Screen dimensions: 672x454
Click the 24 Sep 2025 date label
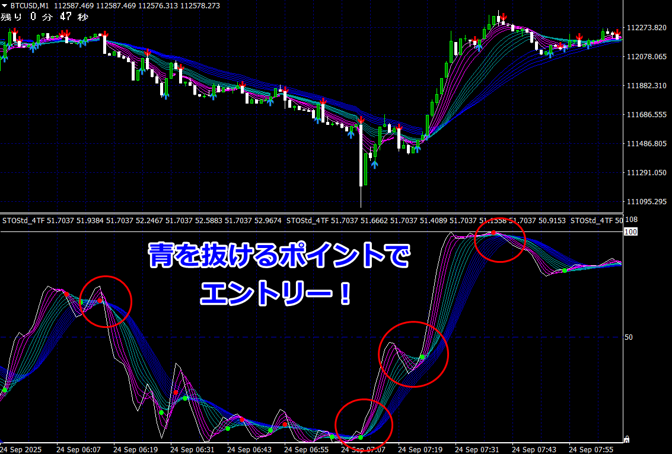tap(21, 450)
